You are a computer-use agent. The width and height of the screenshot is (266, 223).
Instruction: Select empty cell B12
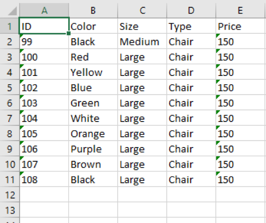[x=93, y=195]
